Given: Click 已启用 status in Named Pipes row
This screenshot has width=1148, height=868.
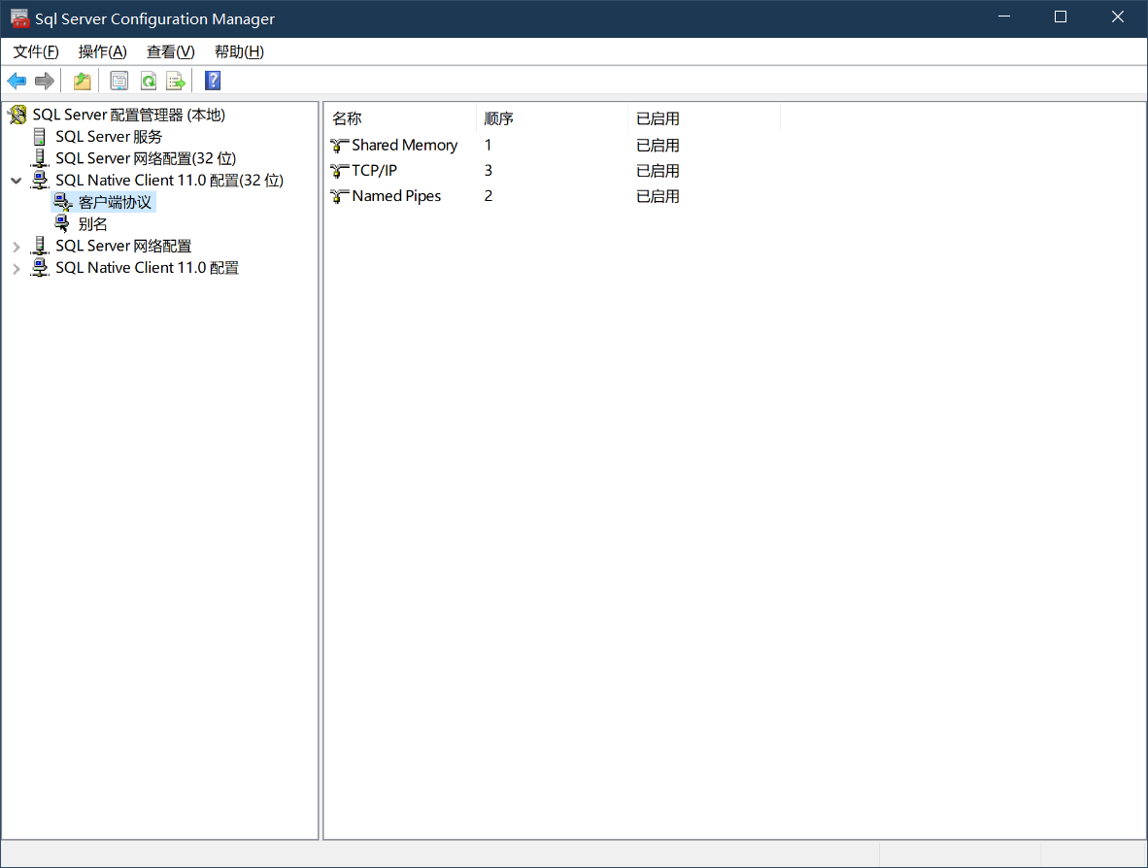Looking at the screenshot, I should (x=658, y=196).
